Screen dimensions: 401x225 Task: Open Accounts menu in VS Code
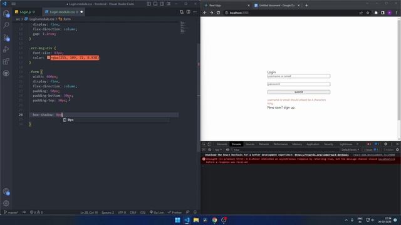click(x=6, y=192)
